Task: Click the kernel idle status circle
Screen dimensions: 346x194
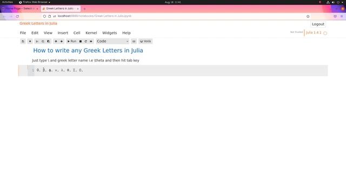Action: click(325, 33)
